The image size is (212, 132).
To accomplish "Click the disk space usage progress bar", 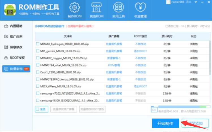I will 185,107.
